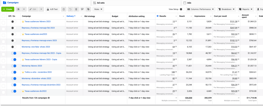Open the Rules dropdown
The width and height of the screenshot is (263, 108).
pos(98,9)
